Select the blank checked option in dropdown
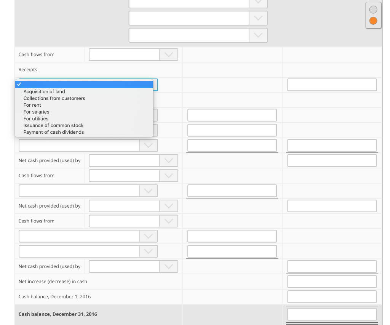390x325 pixels. 84,84
